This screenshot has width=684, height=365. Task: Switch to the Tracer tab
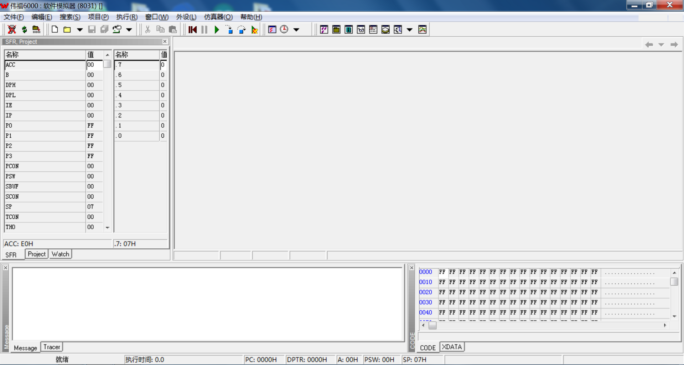(52, 347)
